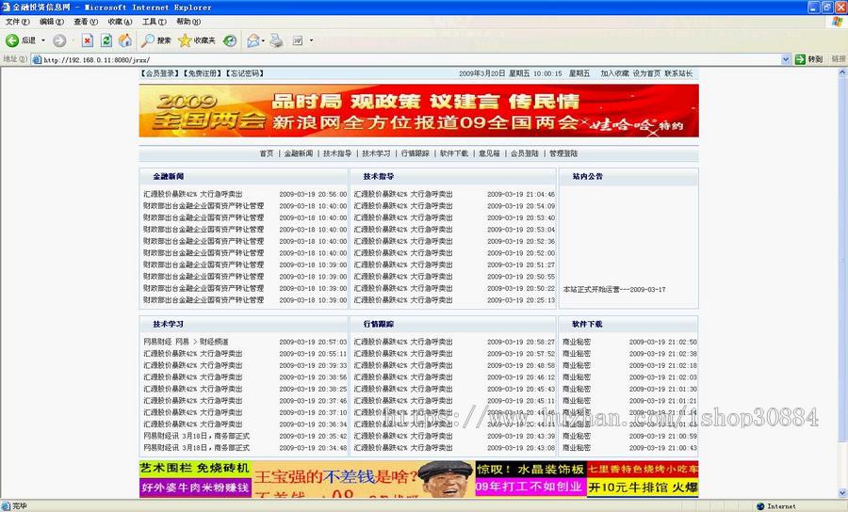Image resolution: width=848 pixels, height=512 pixels.
Task: Open 意见箱 in the site navigation bar
Action: point(489,153)
